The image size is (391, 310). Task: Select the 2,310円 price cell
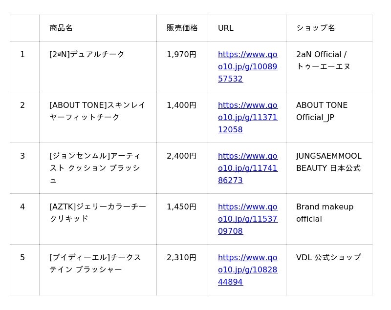pyautogui.click(x=181, y=257)
